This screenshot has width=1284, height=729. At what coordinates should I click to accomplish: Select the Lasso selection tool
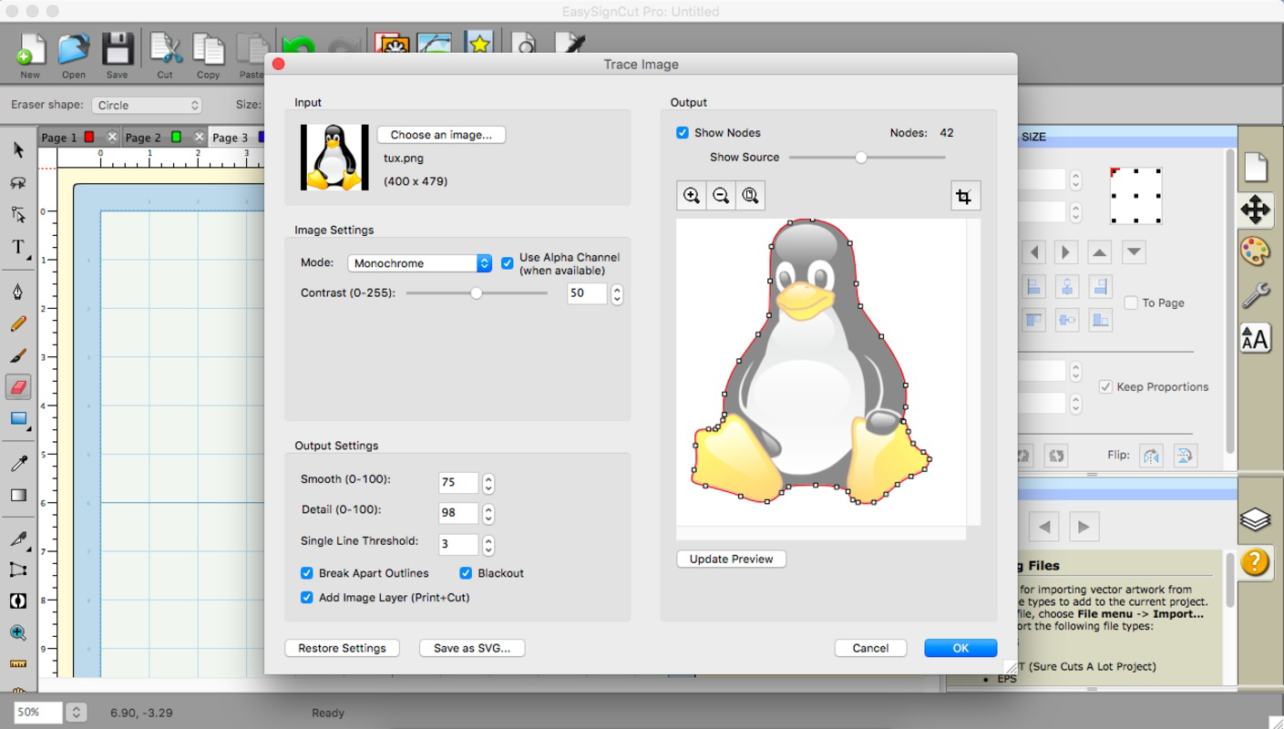pyautogui.click(x=18, y=182)
